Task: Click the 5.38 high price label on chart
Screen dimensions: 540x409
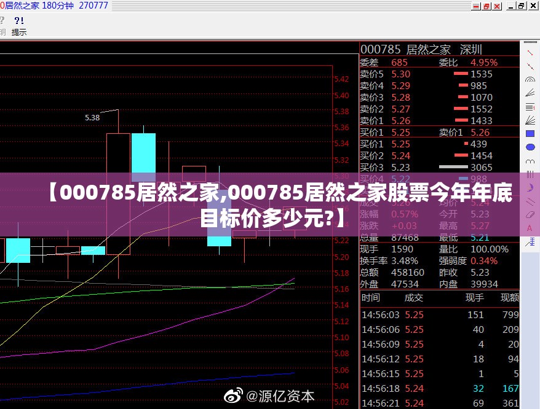Action: [x=92, y=118]
